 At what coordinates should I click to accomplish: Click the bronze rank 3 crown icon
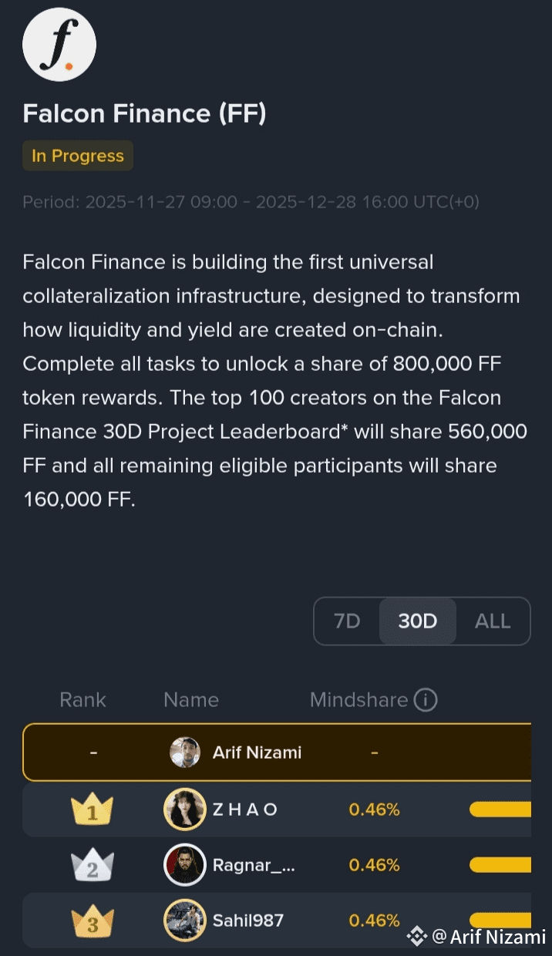point(92,921)
